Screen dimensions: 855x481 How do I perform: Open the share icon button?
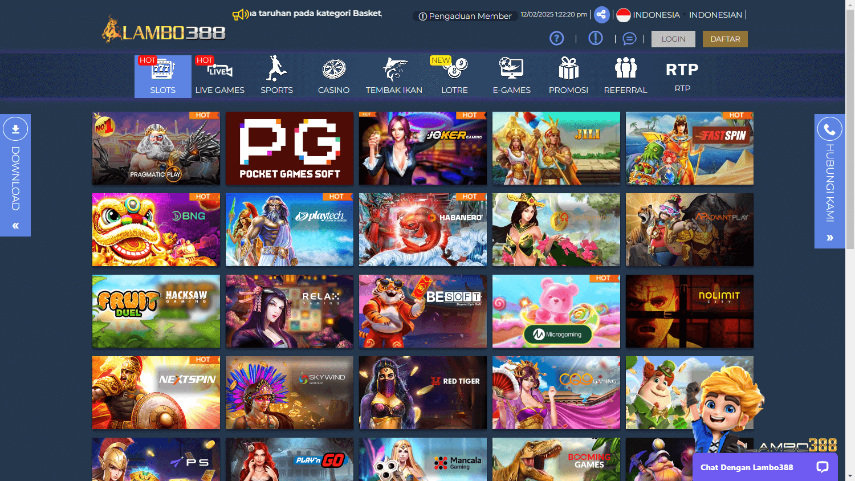click(601, 15)
